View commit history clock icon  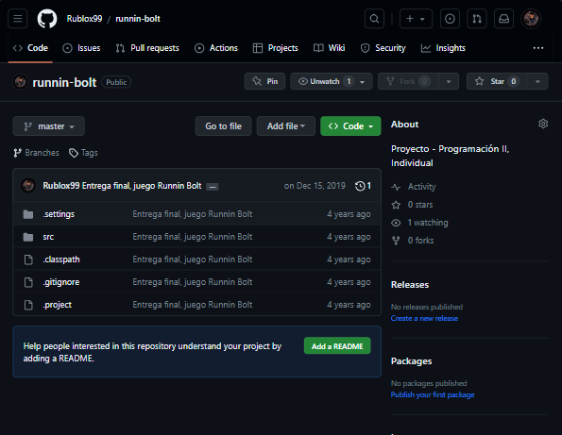363,186
